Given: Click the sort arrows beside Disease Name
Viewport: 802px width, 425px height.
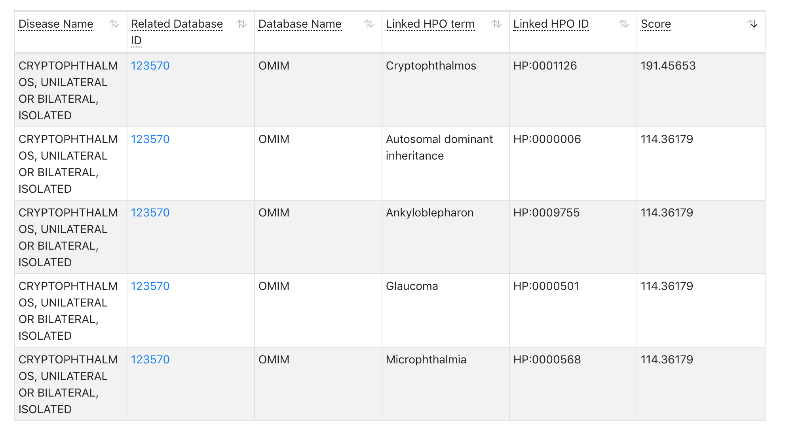Looking at the screenshot, I should pos(114,24).
